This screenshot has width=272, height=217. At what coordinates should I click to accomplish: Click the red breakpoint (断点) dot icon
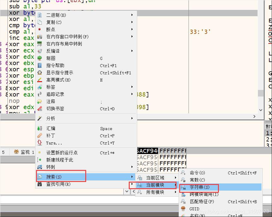click(40, 29)
